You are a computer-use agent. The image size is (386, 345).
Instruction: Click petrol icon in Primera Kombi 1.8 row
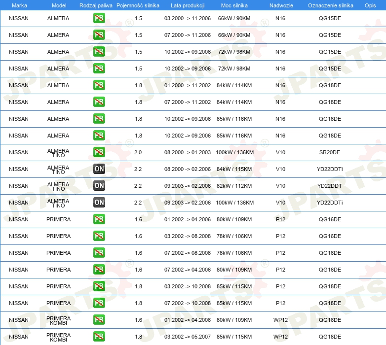99,337
